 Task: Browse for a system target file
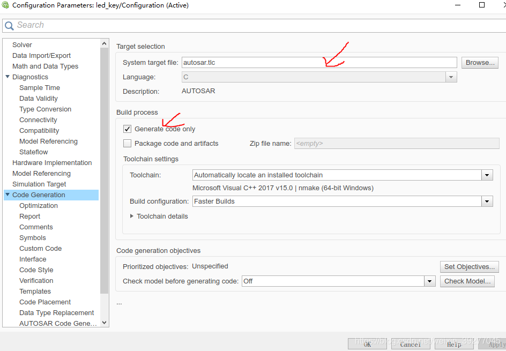tap(480, 63)
